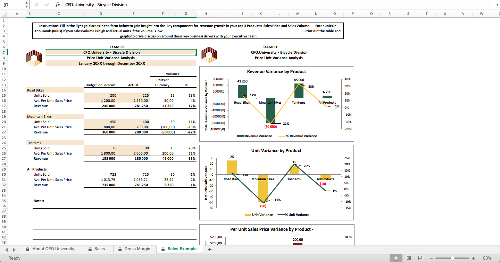Image resolution: width=500 pixels, height=262 pixels.
Task: Go to next sheet with right arrow
Action: pyautogui.click(x=14, y=249)
